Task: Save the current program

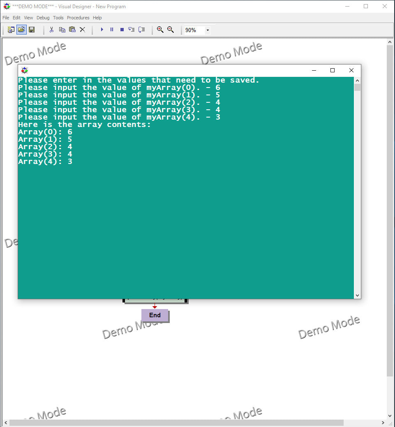Action: pyautogui.click(x=32, y=29)
